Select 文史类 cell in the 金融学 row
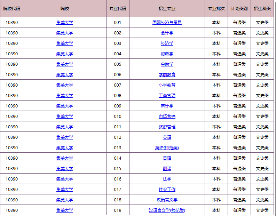The image size is (276, 216). (x=262, y=64)
